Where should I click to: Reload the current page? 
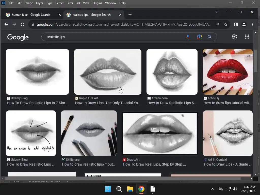coord(23,24)
